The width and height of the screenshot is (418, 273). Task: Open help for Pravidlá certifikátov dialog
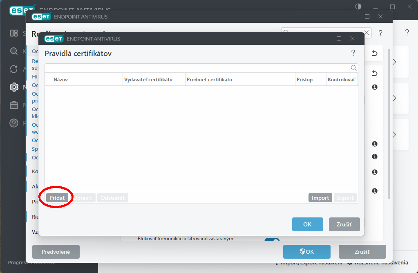(x=353, y=53)
